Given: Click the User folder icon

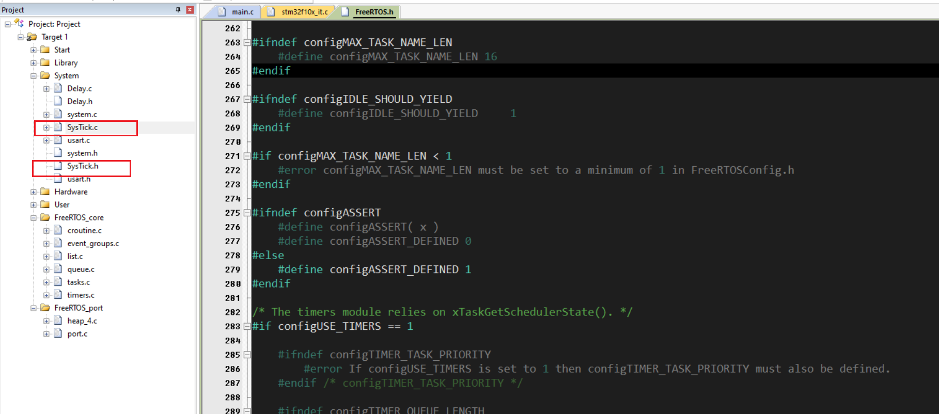Looking at the screenshot, I should pos(45,204).
